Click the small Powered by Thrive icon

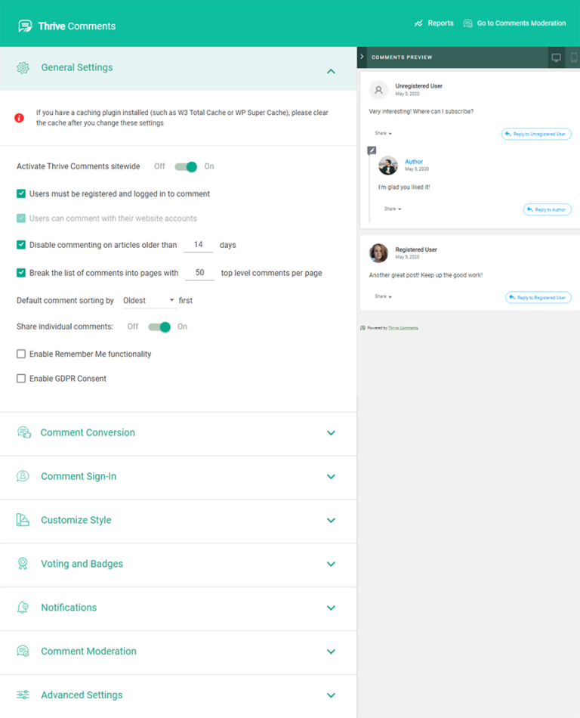pyautogui.click(x=362, y=328)
